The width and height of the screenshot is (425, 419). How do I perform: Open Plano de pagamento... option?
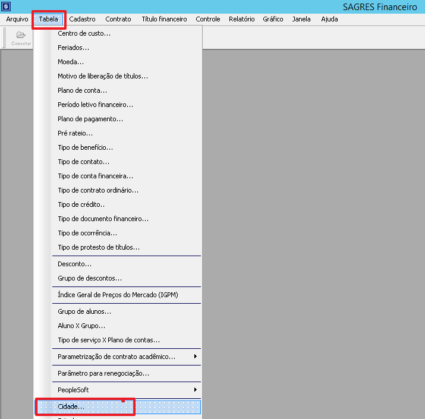(90, 119)
